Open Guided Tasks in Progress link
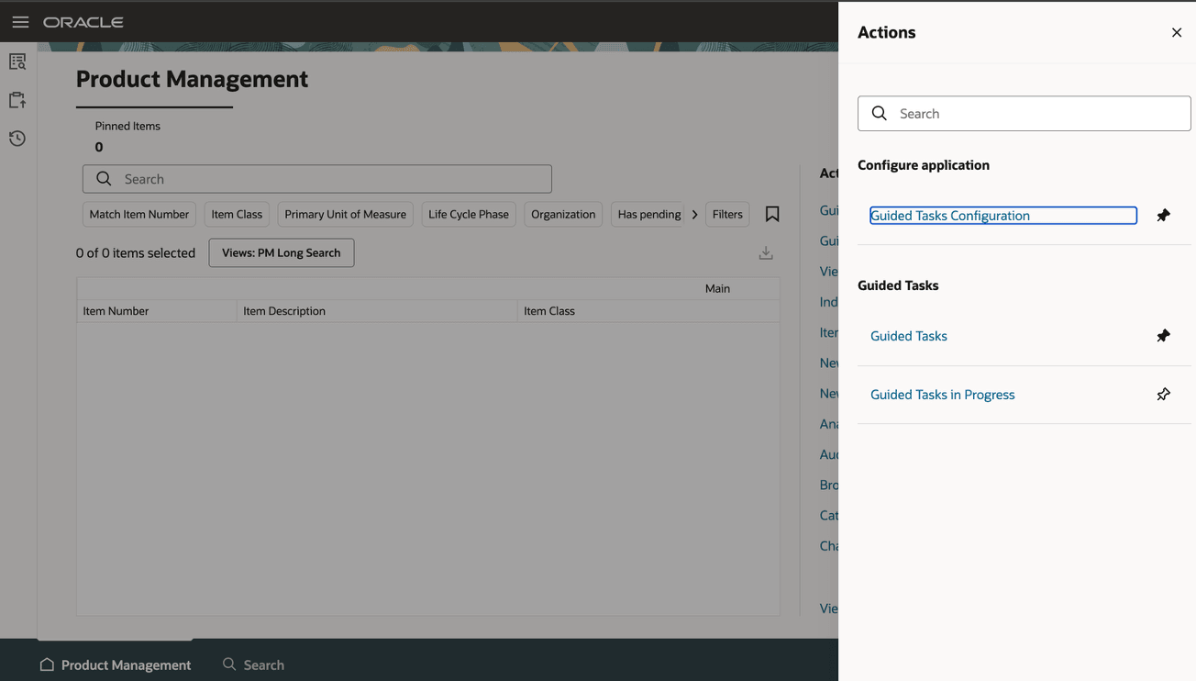The width and height of the screenshot is (1196, 681). coord(943,395)
